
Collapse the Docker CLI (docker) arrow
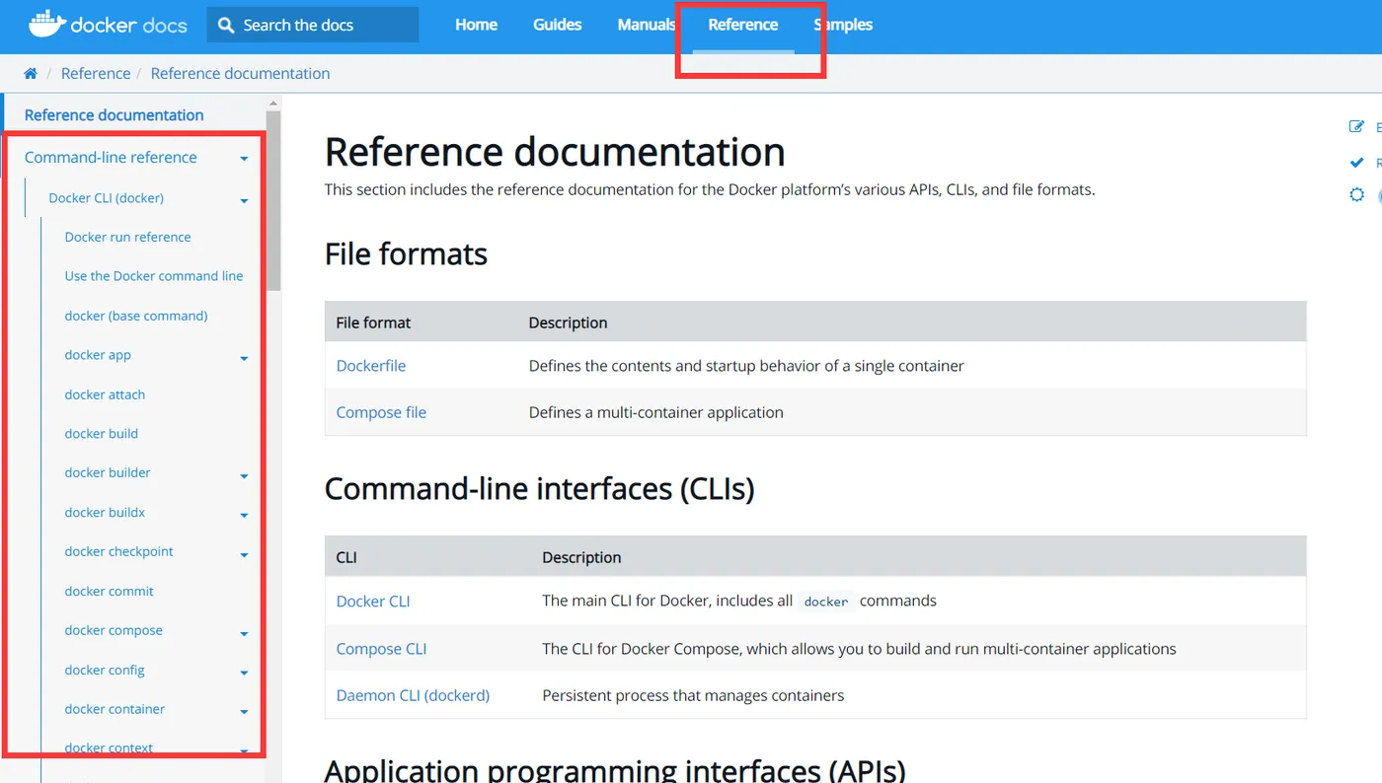[244, 200]
